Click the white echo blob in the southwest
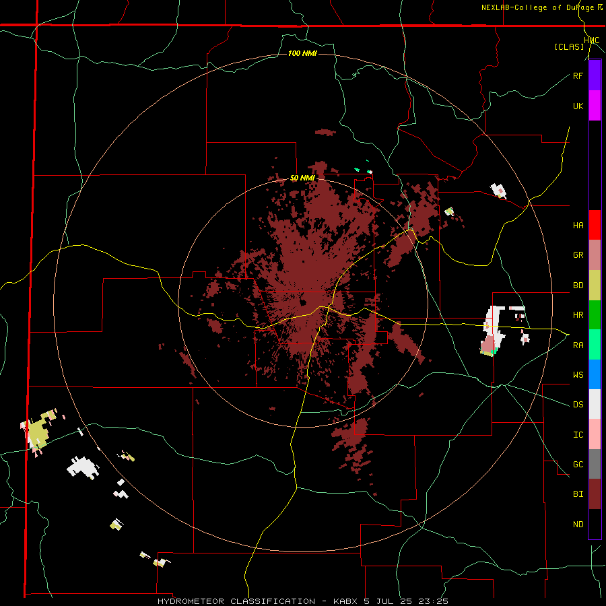This screenshot has width=606, height=606. point(82,467)
